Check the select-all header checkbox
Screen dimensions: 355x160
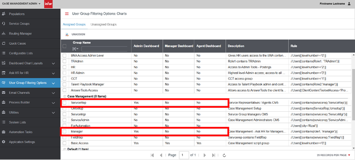tap(64, 46)
